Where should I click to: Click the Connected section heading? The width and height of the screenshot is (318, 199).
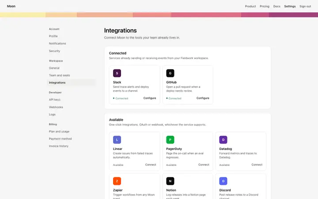[117, 53]
